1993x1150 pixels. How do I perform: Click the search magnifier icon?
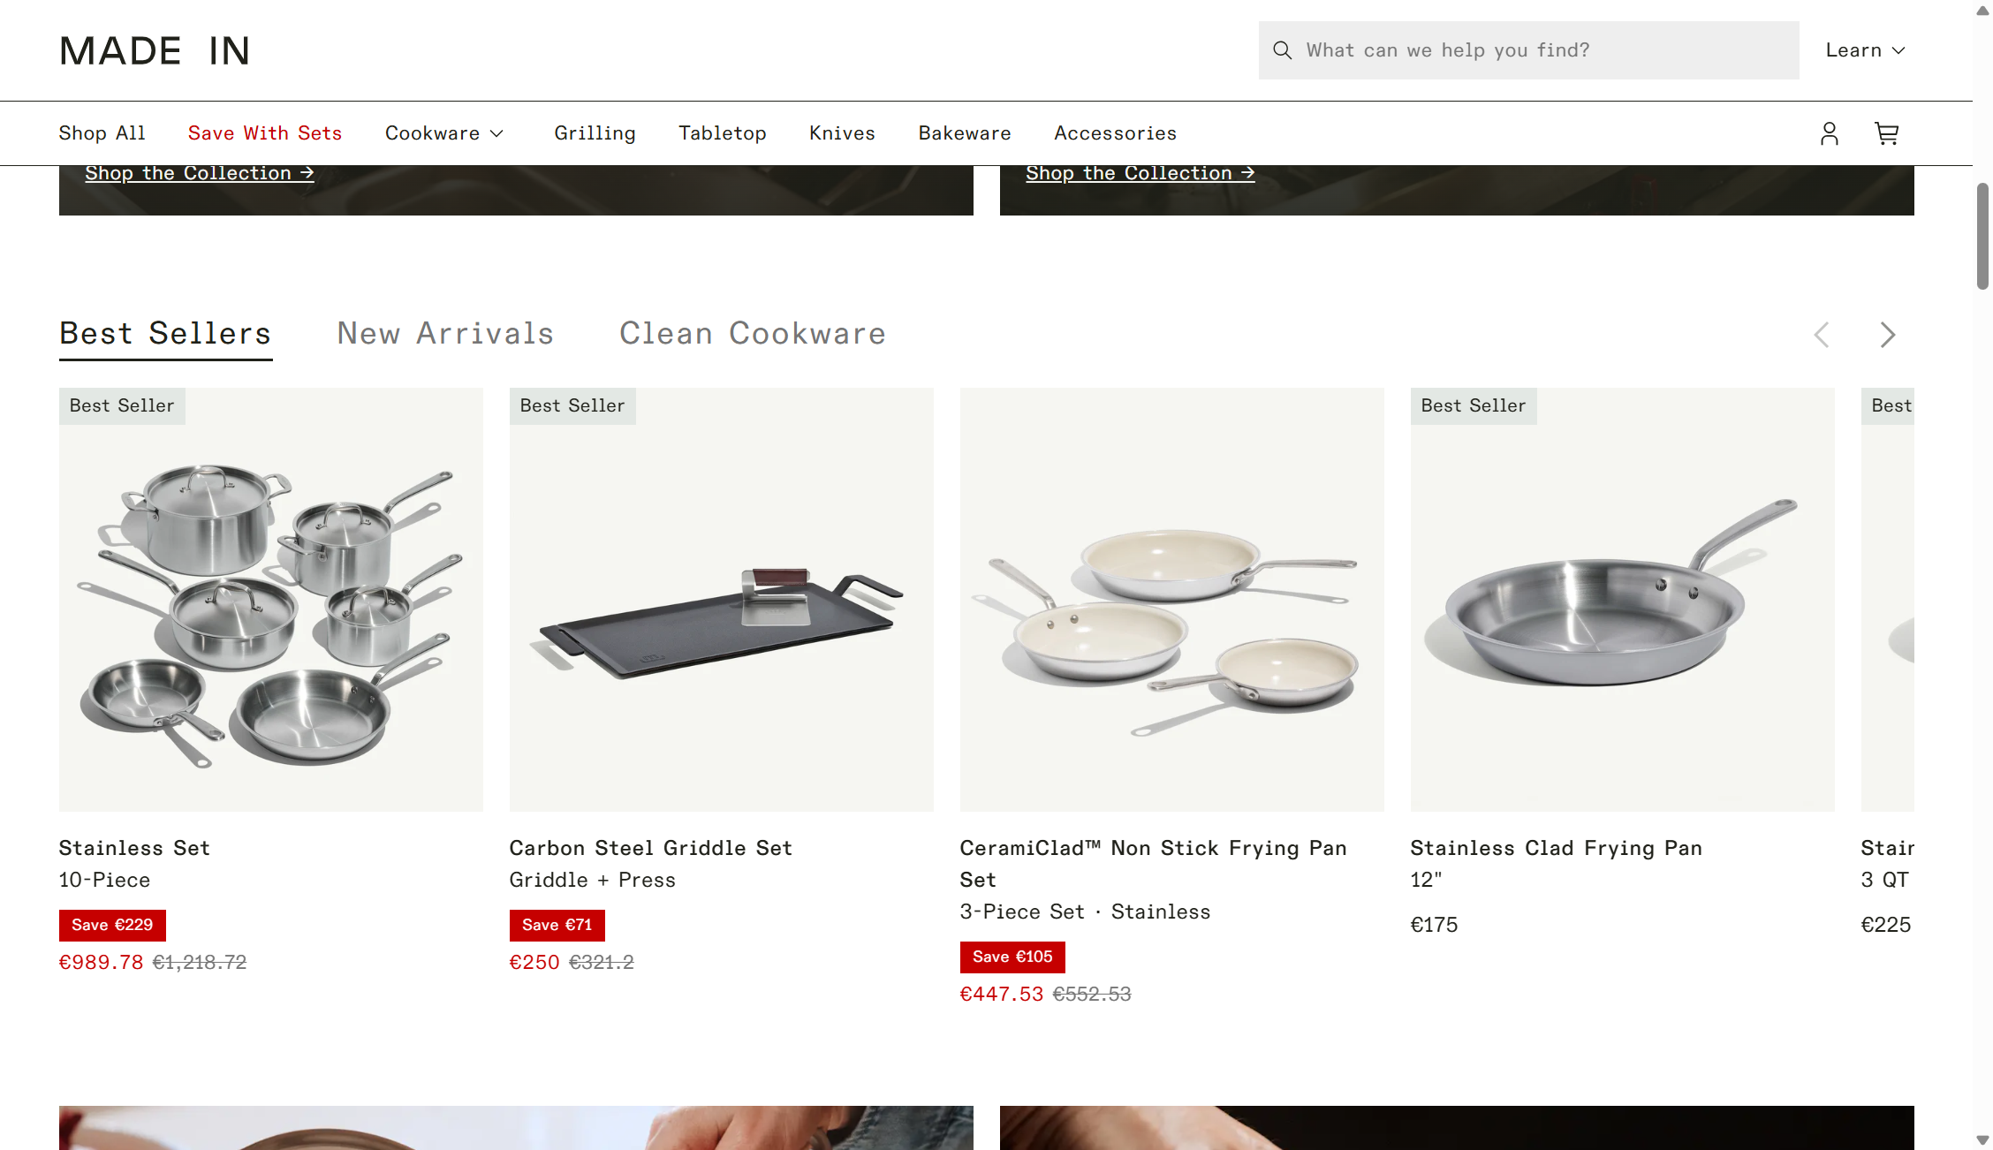1282,50
